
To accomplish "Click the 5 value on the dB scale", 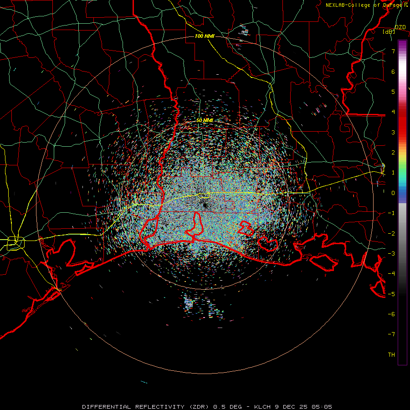I will 393,92.
